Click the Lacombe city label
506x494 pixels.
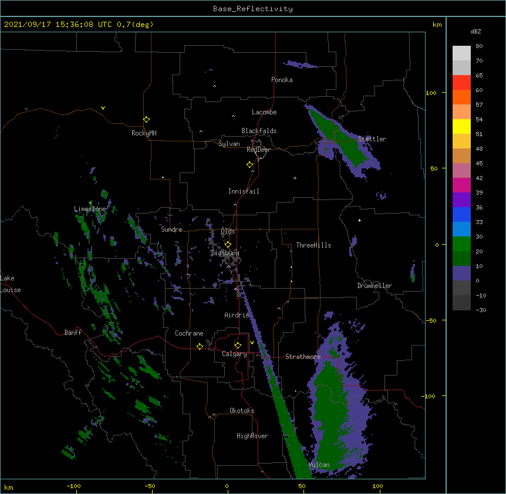[264, 112]
